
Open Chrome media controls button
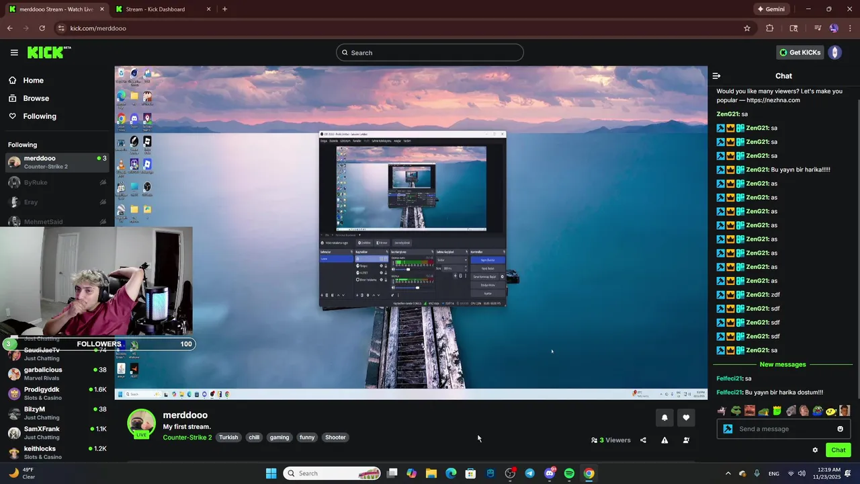click(x=817, y=28)
